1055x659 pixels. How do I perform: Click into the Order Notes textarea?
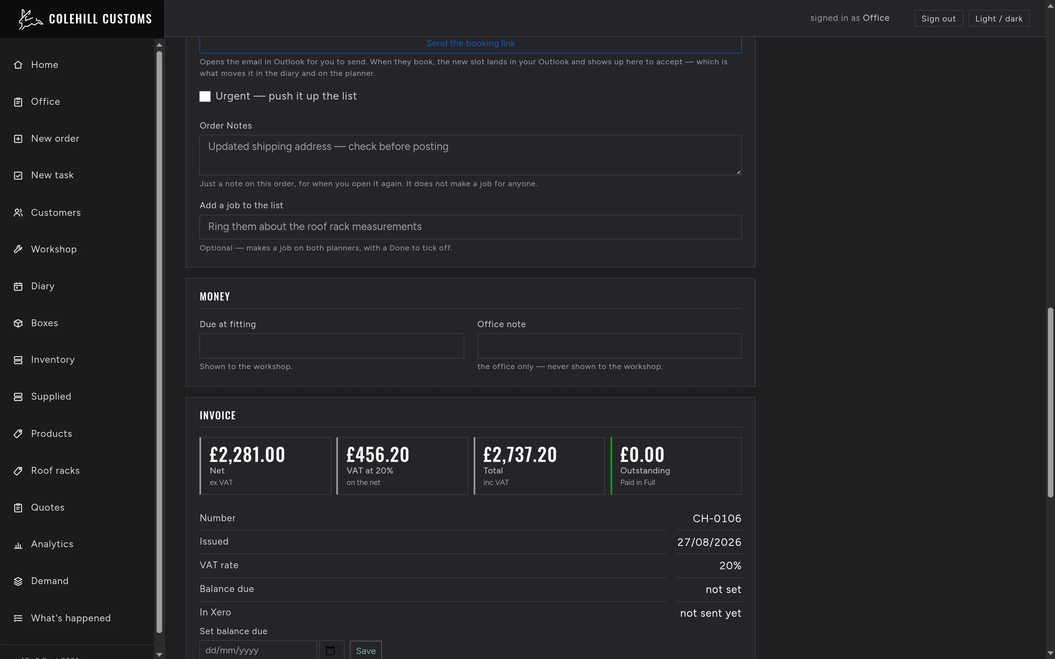(471, 155)
